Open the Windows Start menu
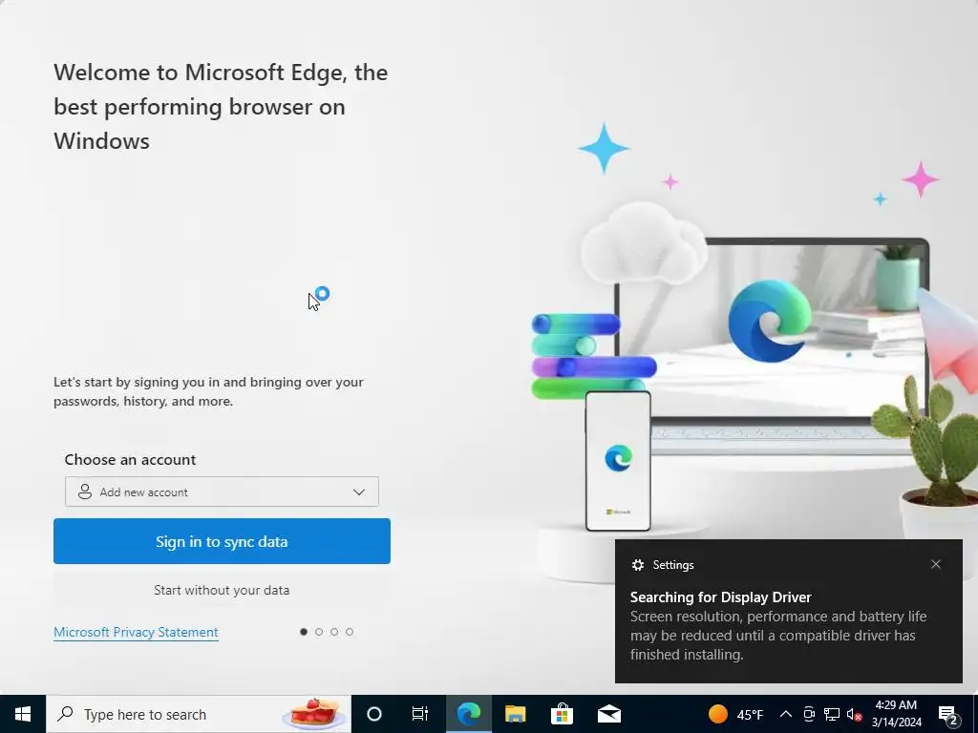 click(23, 714)
